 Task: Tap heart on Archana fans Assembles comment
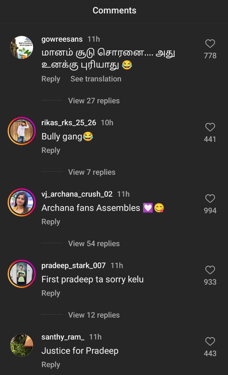(x=210, y=199)
